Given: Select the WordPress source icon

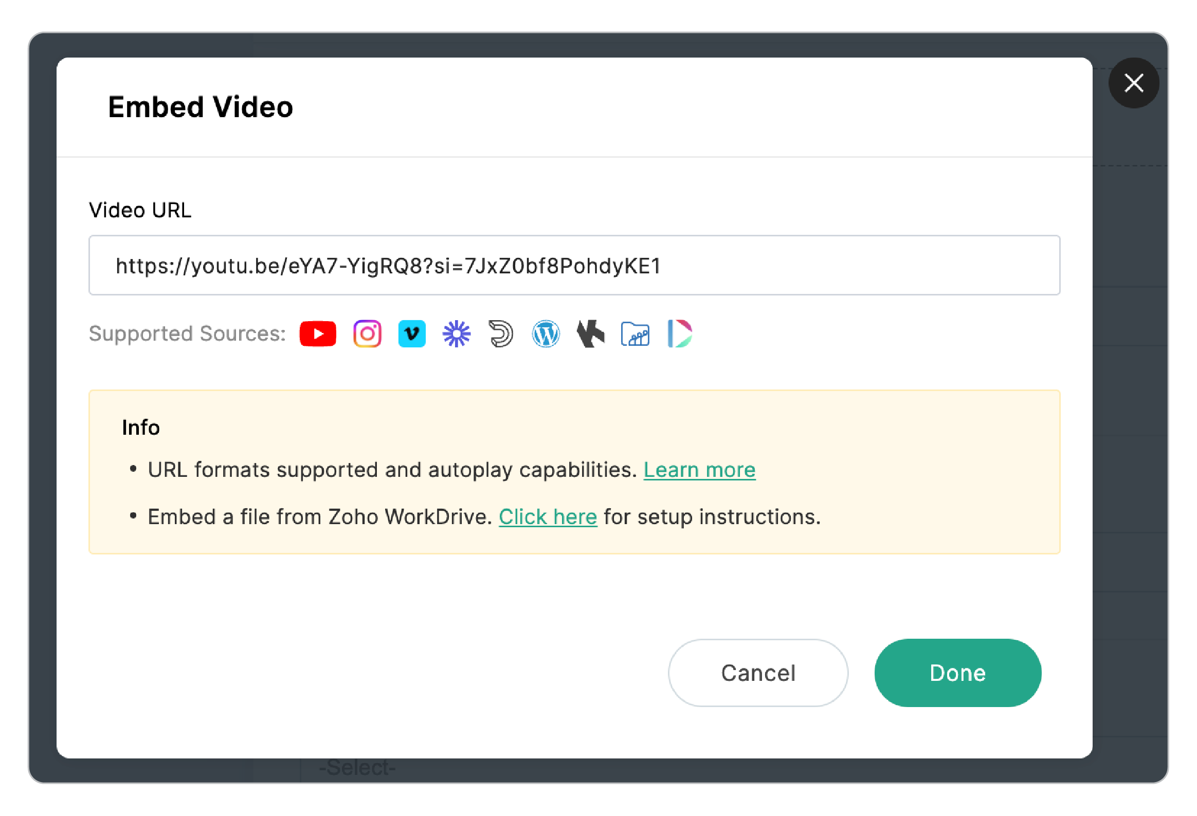Looking at the screenshot, I should tap(546, 334).
